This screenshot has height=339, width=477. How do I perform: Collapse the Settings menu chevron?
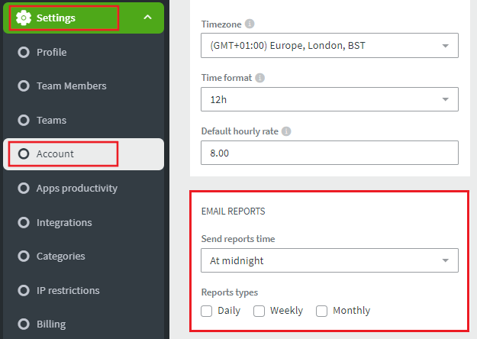147,18
